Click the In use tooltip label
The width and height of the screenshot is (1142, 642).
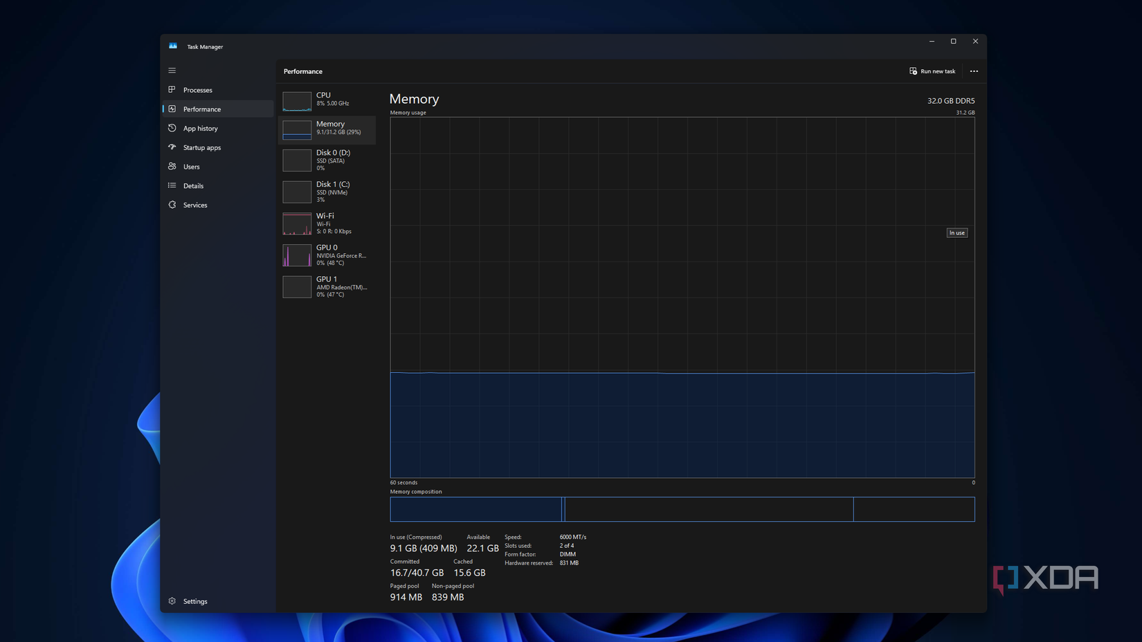click(x=957, y=233)
